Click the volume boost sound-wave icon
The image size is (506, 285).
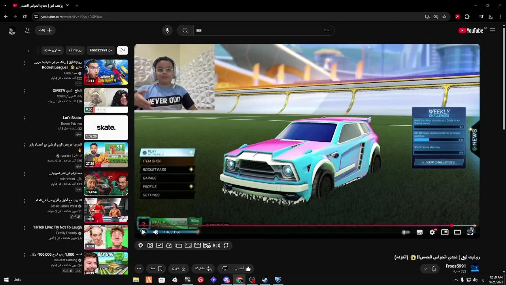coord(217,245)
